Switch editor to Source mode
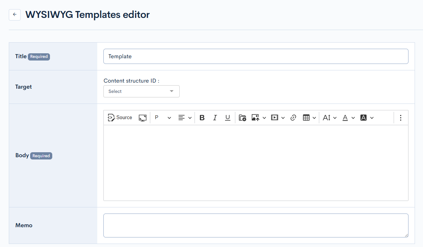Viewport: 423px width, 247px height. [120, 118]
